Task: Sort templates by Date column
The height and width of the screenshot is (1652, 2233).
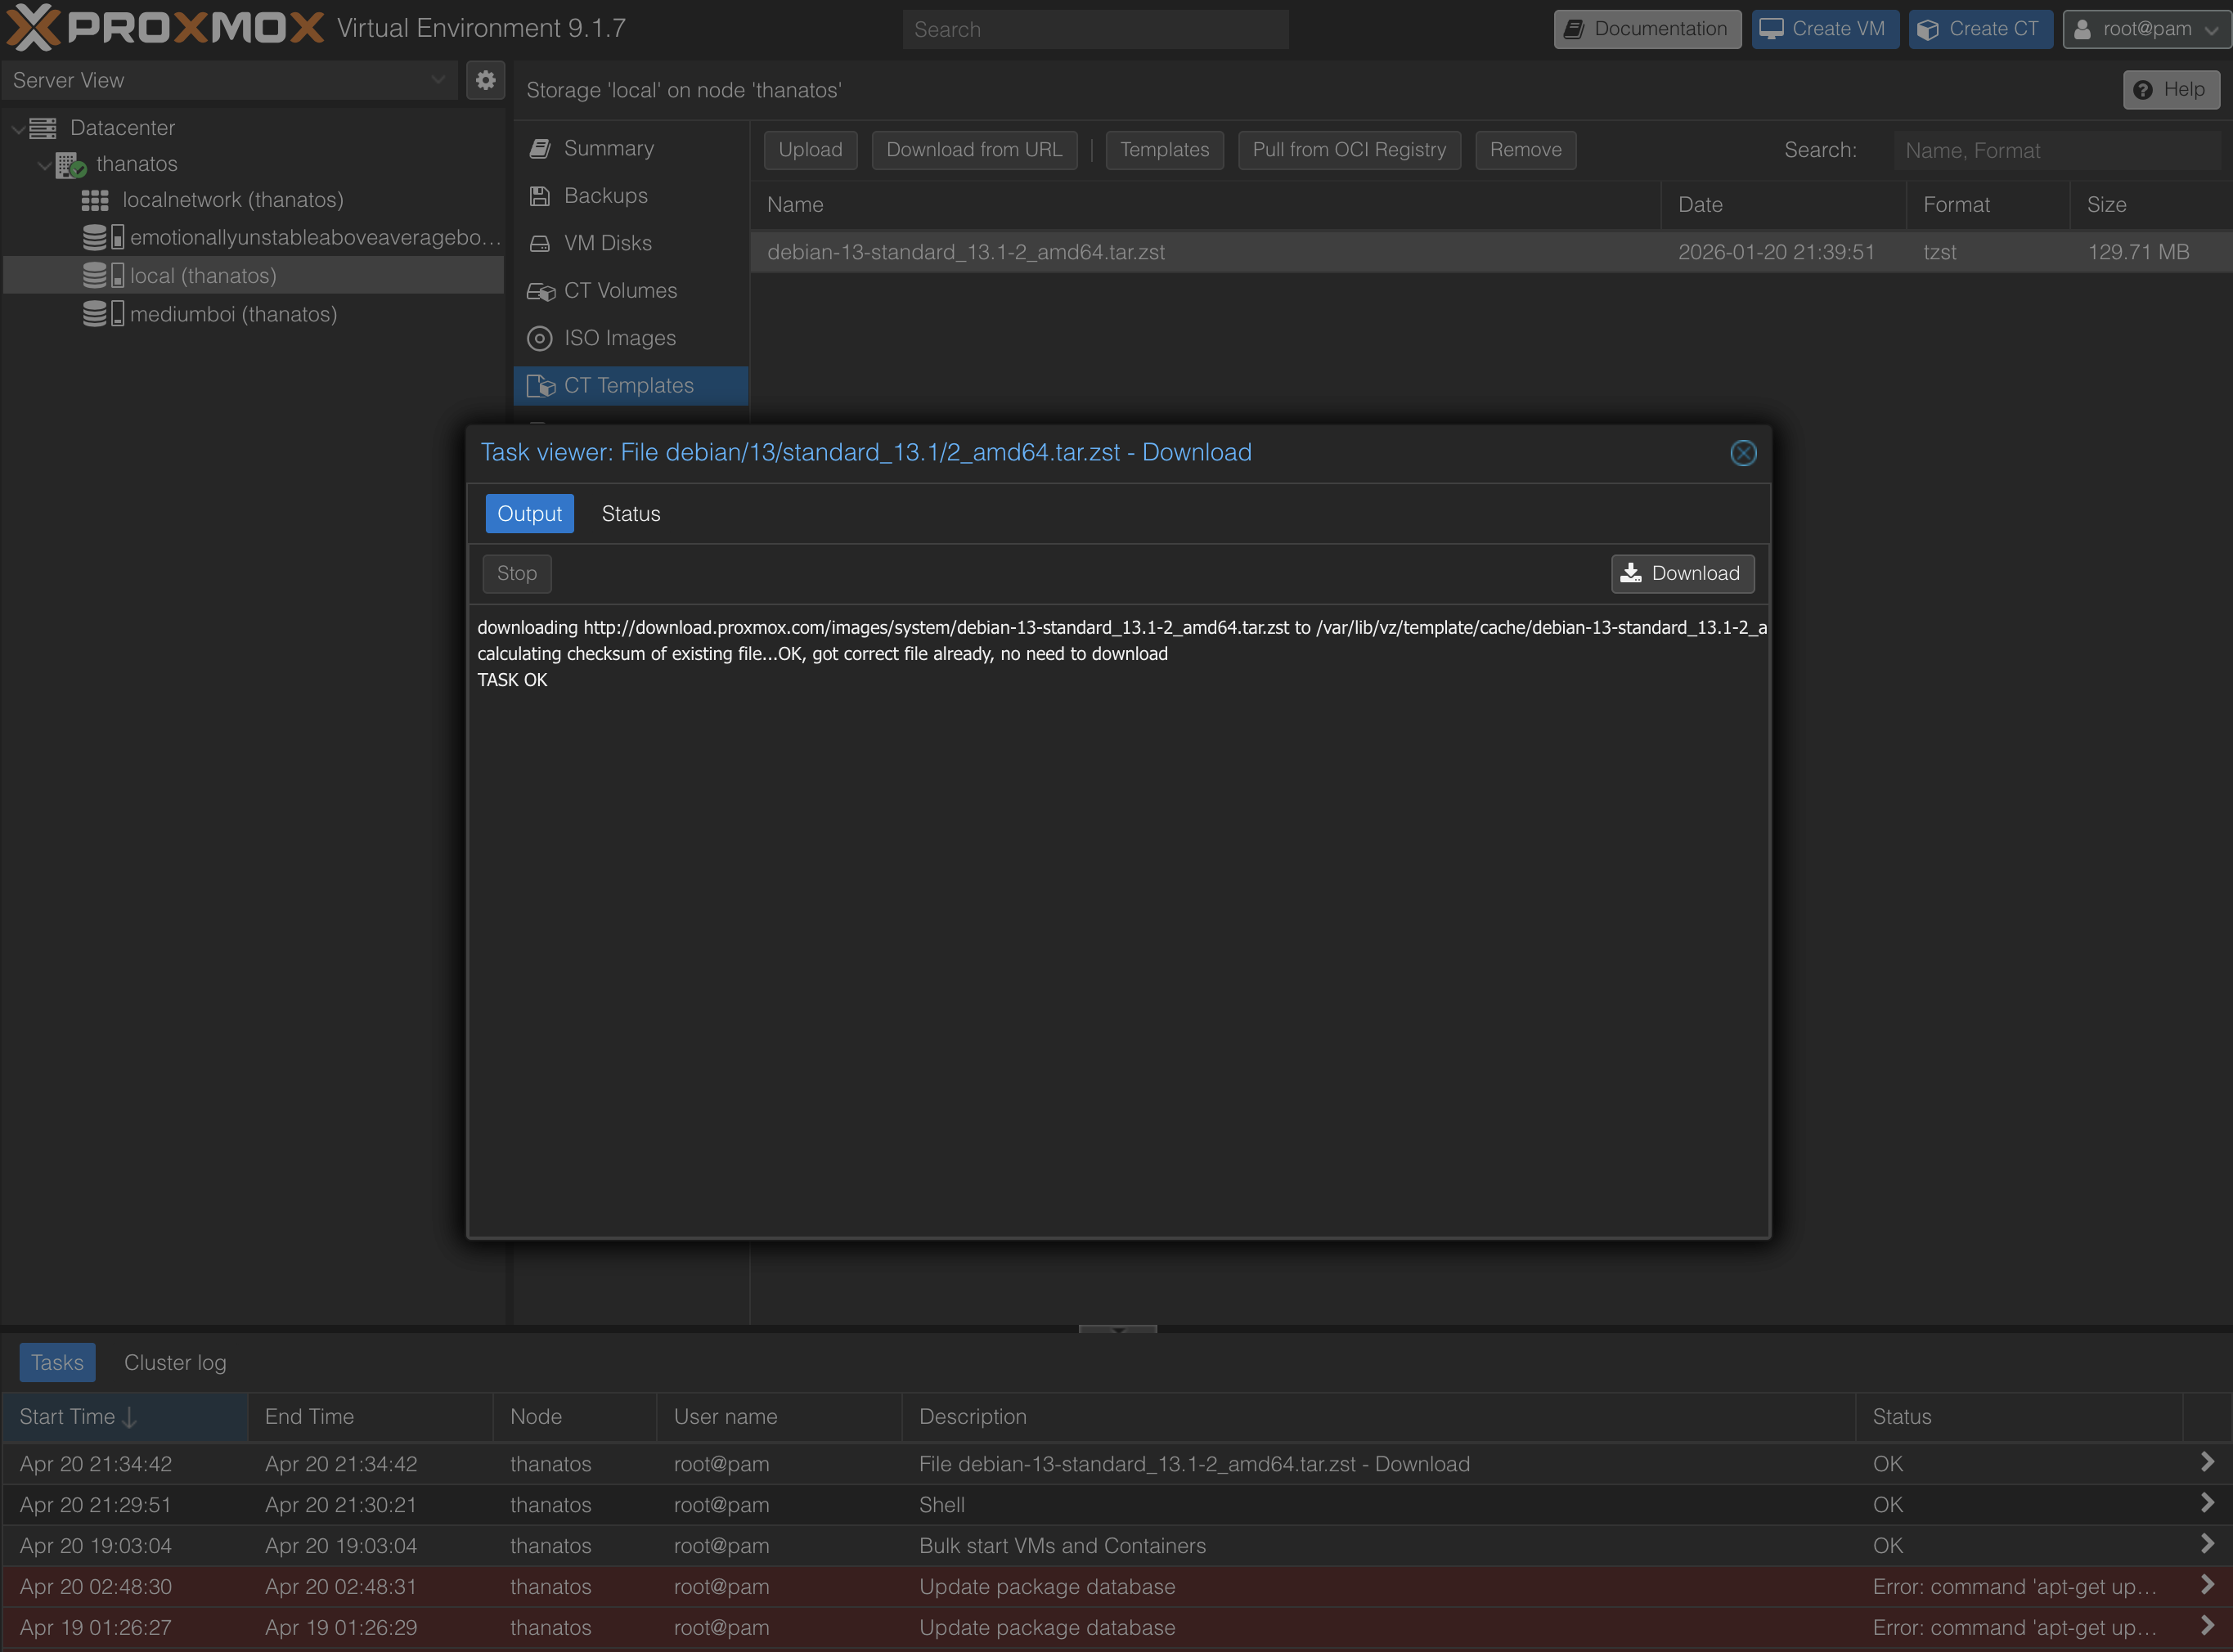Action: pos(1783,205)
